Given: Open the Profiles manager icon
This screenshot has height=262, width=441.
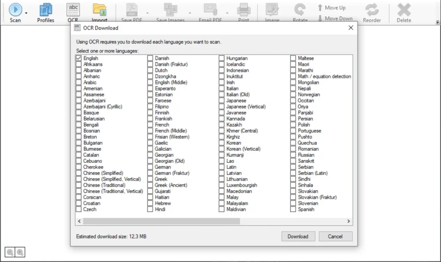Looking at the screenshot, I should (x=45, y=9).
